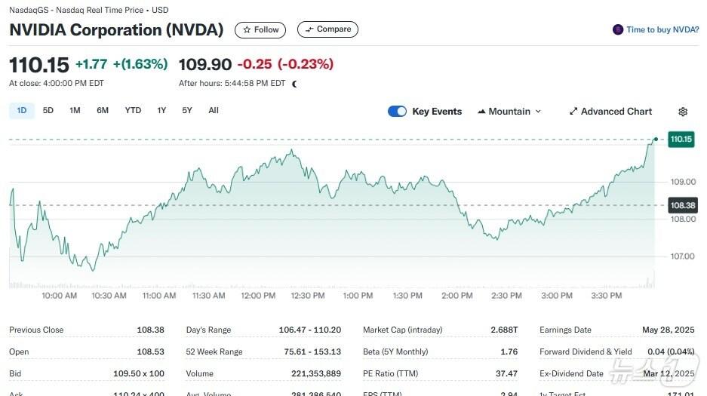Toggle the Key Events switch
This screenshot has height=396, width=707.
tap(397, 112)
